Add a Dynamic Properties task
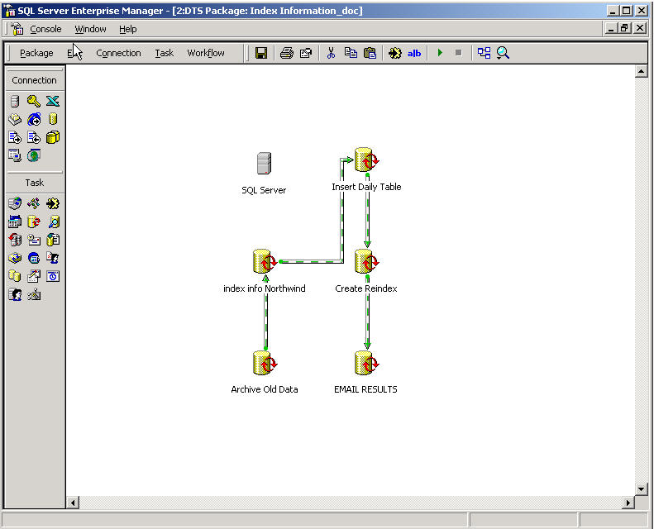The image size is (654, 529). [x=34, y=295]
